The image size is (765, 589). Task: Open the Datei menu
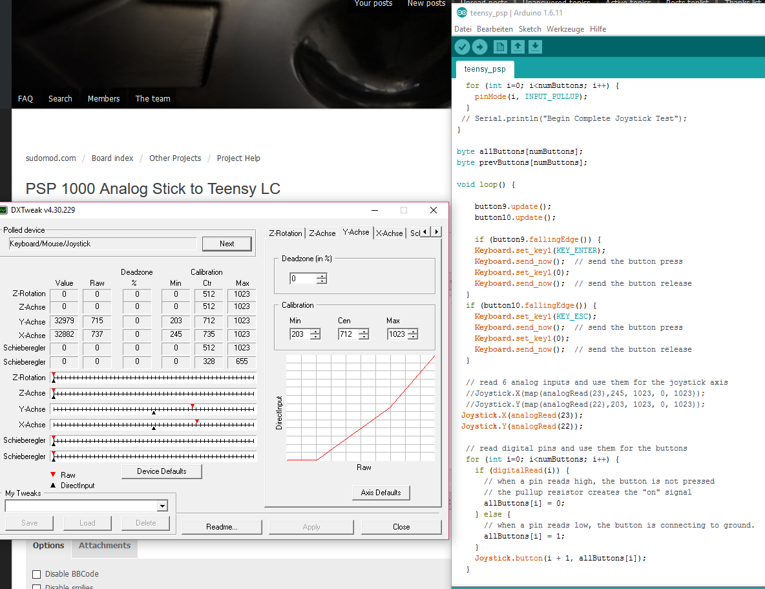(x=463, y=29)
